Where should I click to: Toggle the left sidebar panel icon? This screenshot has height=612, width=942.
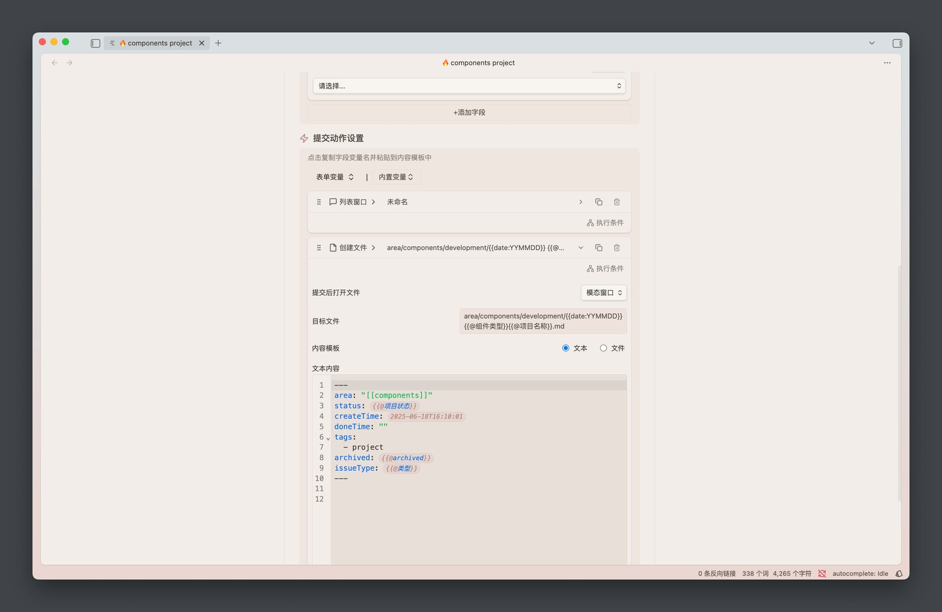pyautogui.click(x=96, y=43)
